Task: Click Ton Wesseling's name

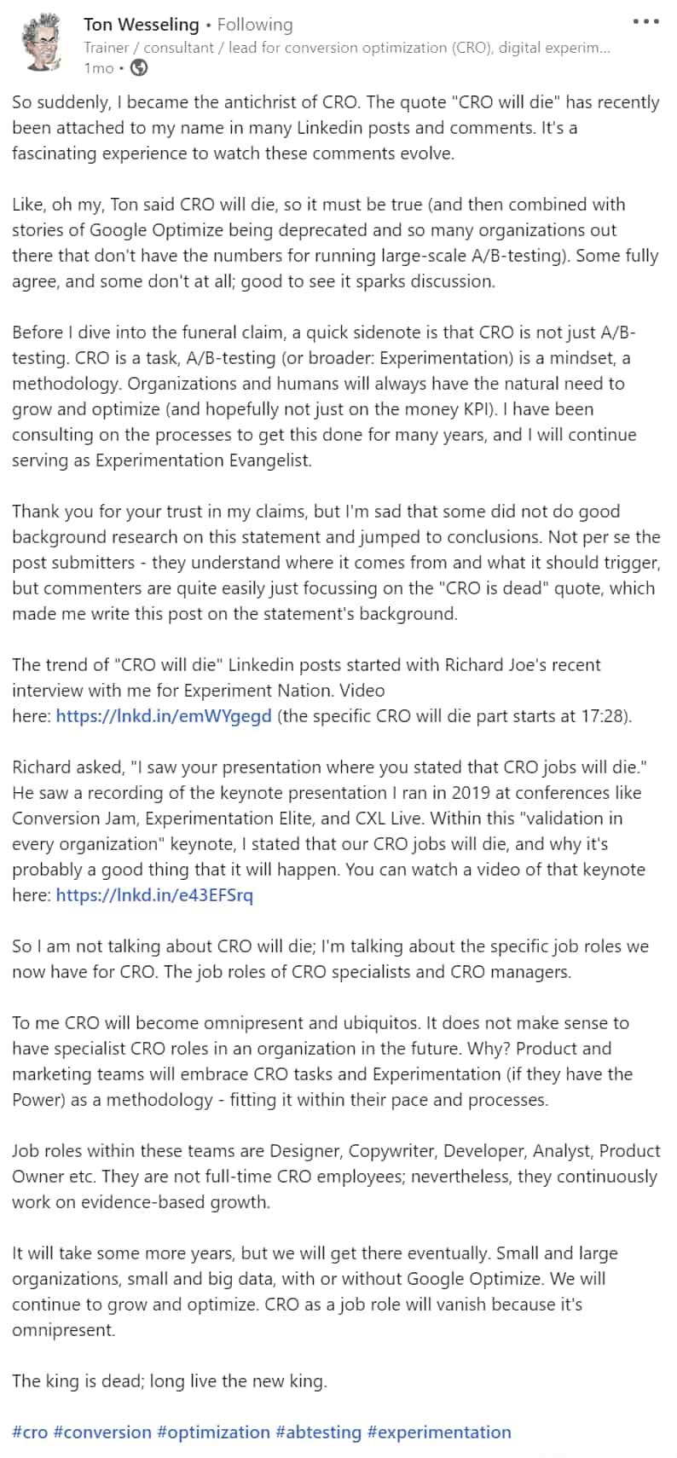Action: click(x=142, y=25)
